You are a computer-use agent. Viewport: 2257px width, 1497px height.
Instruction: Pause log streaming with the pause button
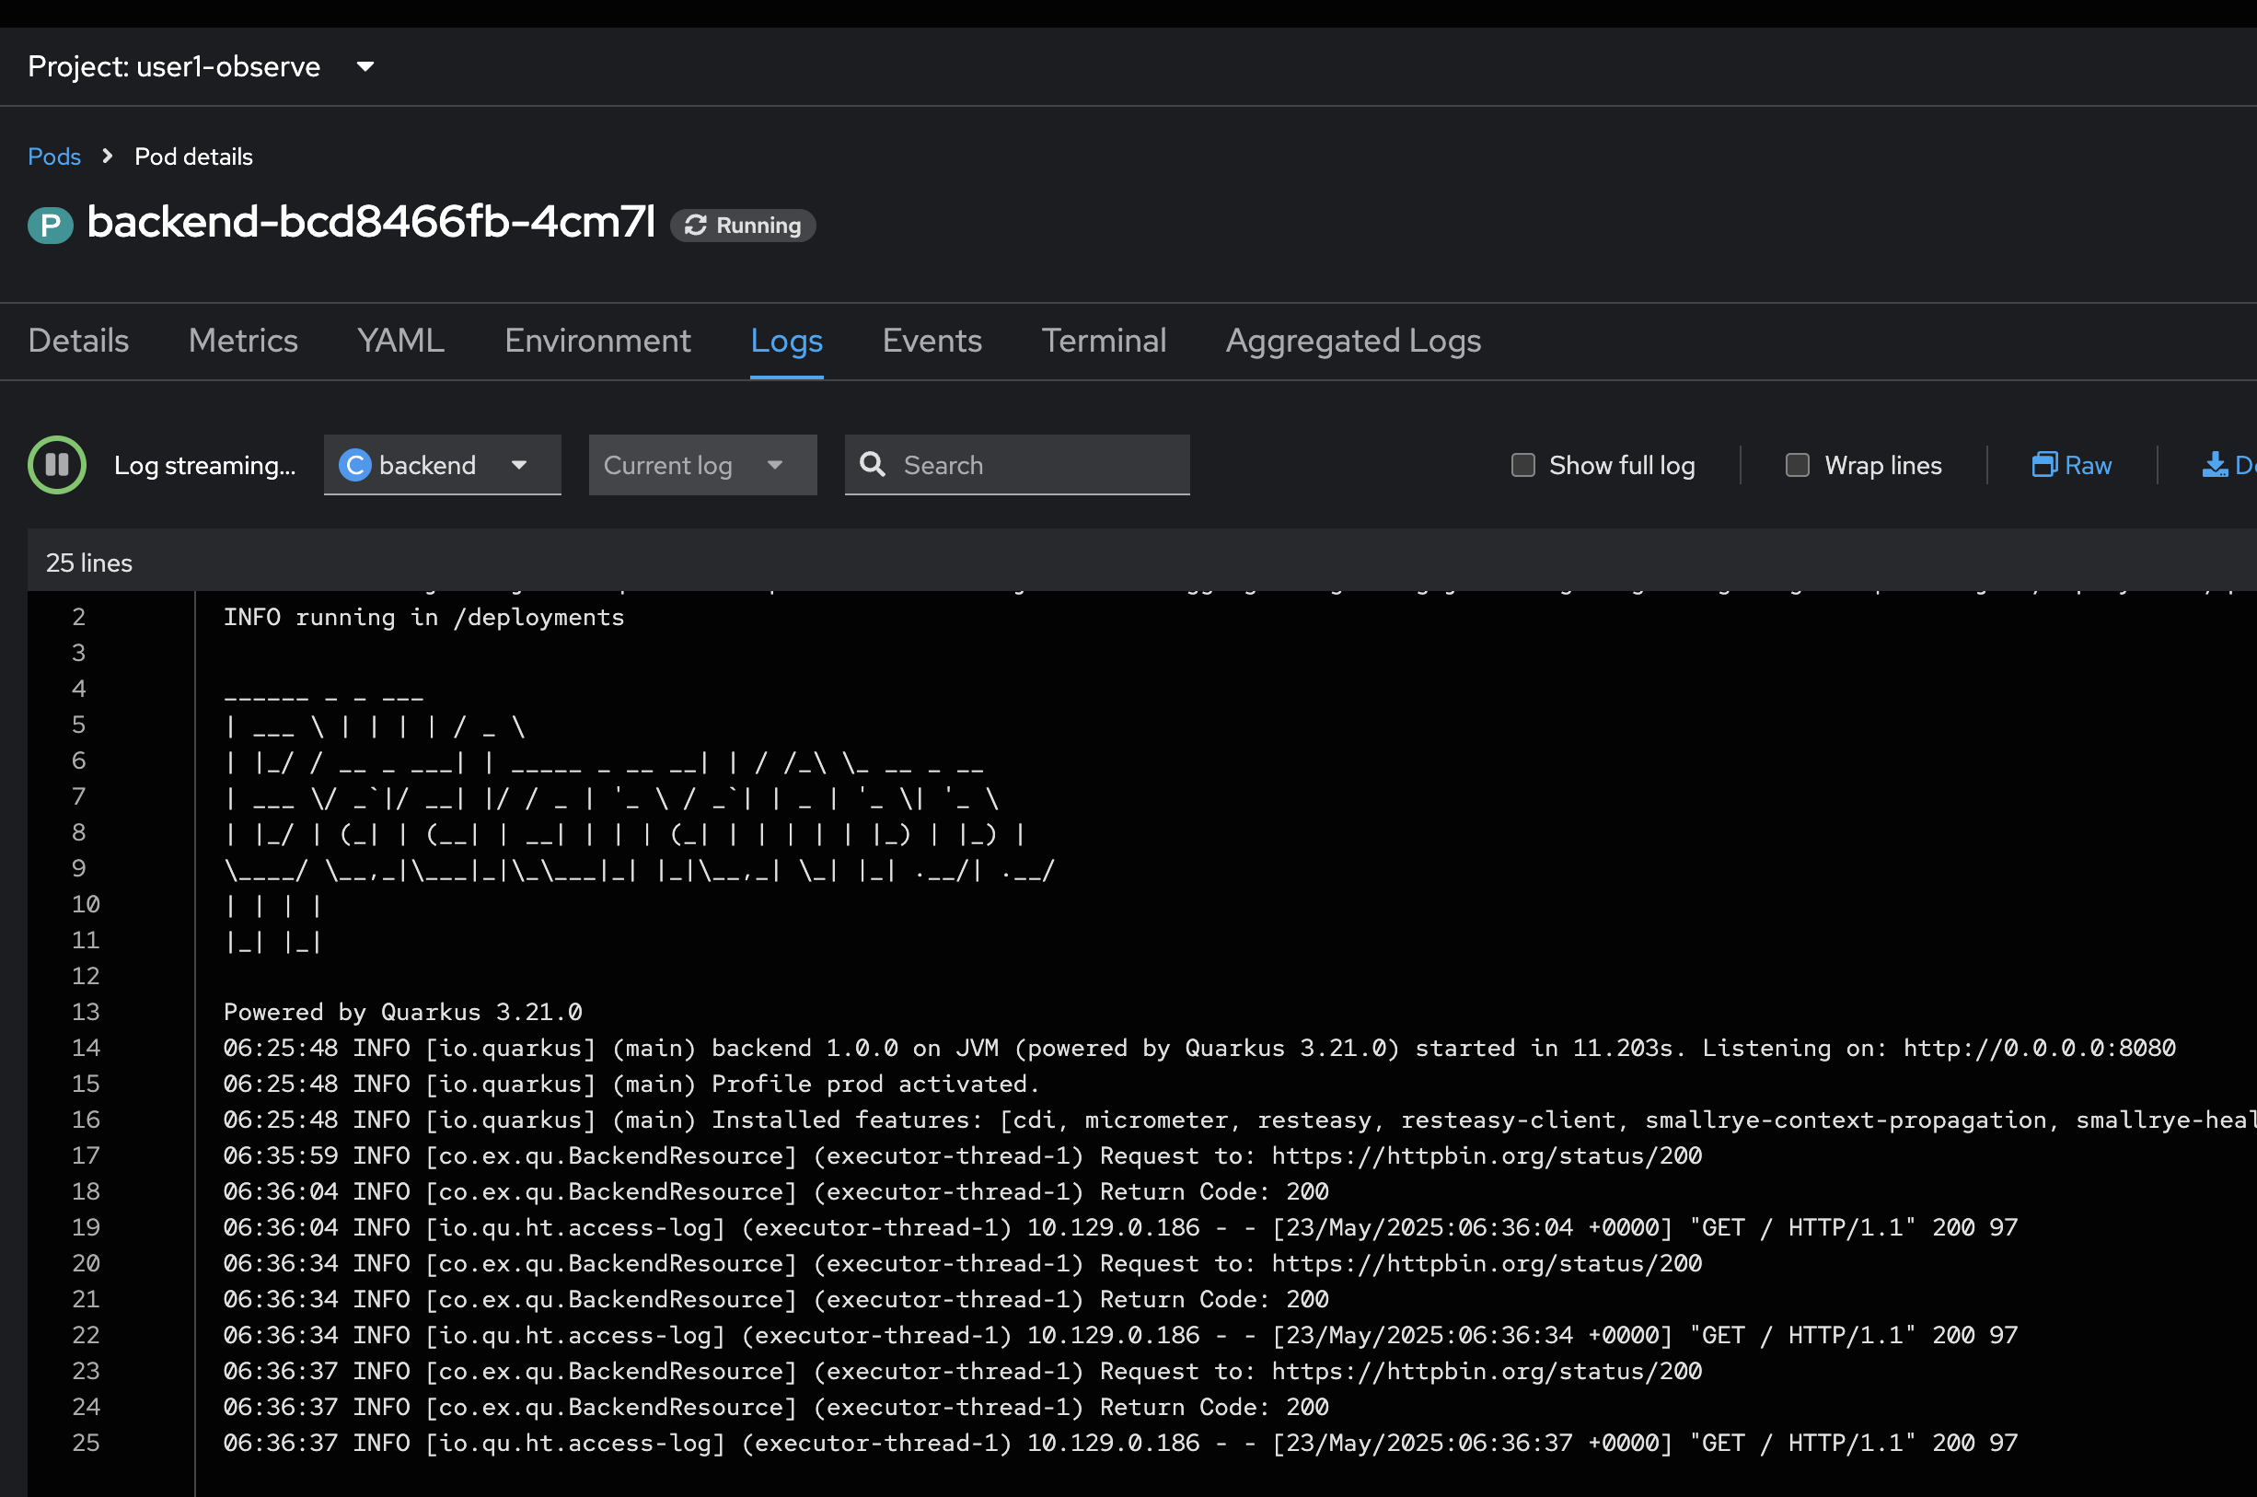57,465
